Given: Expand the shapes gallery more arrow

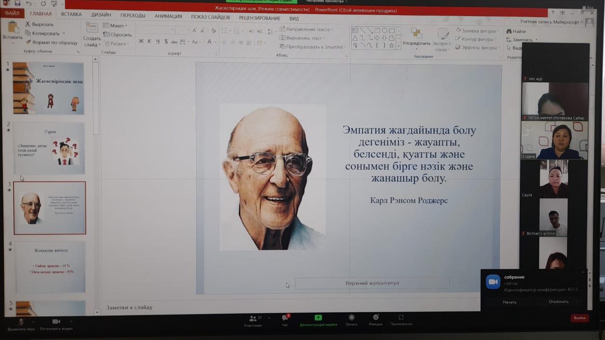Looking at the screenshot, I should [398, 46].
